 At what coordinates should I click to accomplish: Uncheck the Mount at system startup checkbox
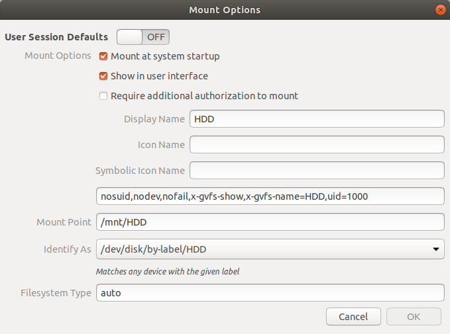(103, 56)
